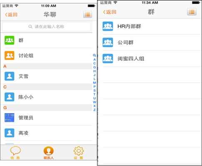
Task: Open the 公司群 group
Action: point(150,43)
